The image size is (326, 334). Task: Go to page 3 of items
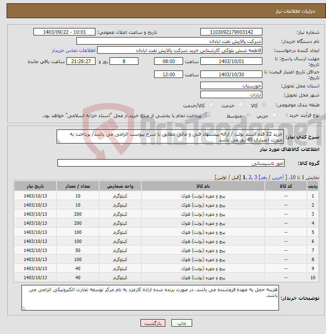[x=255, y=177]
